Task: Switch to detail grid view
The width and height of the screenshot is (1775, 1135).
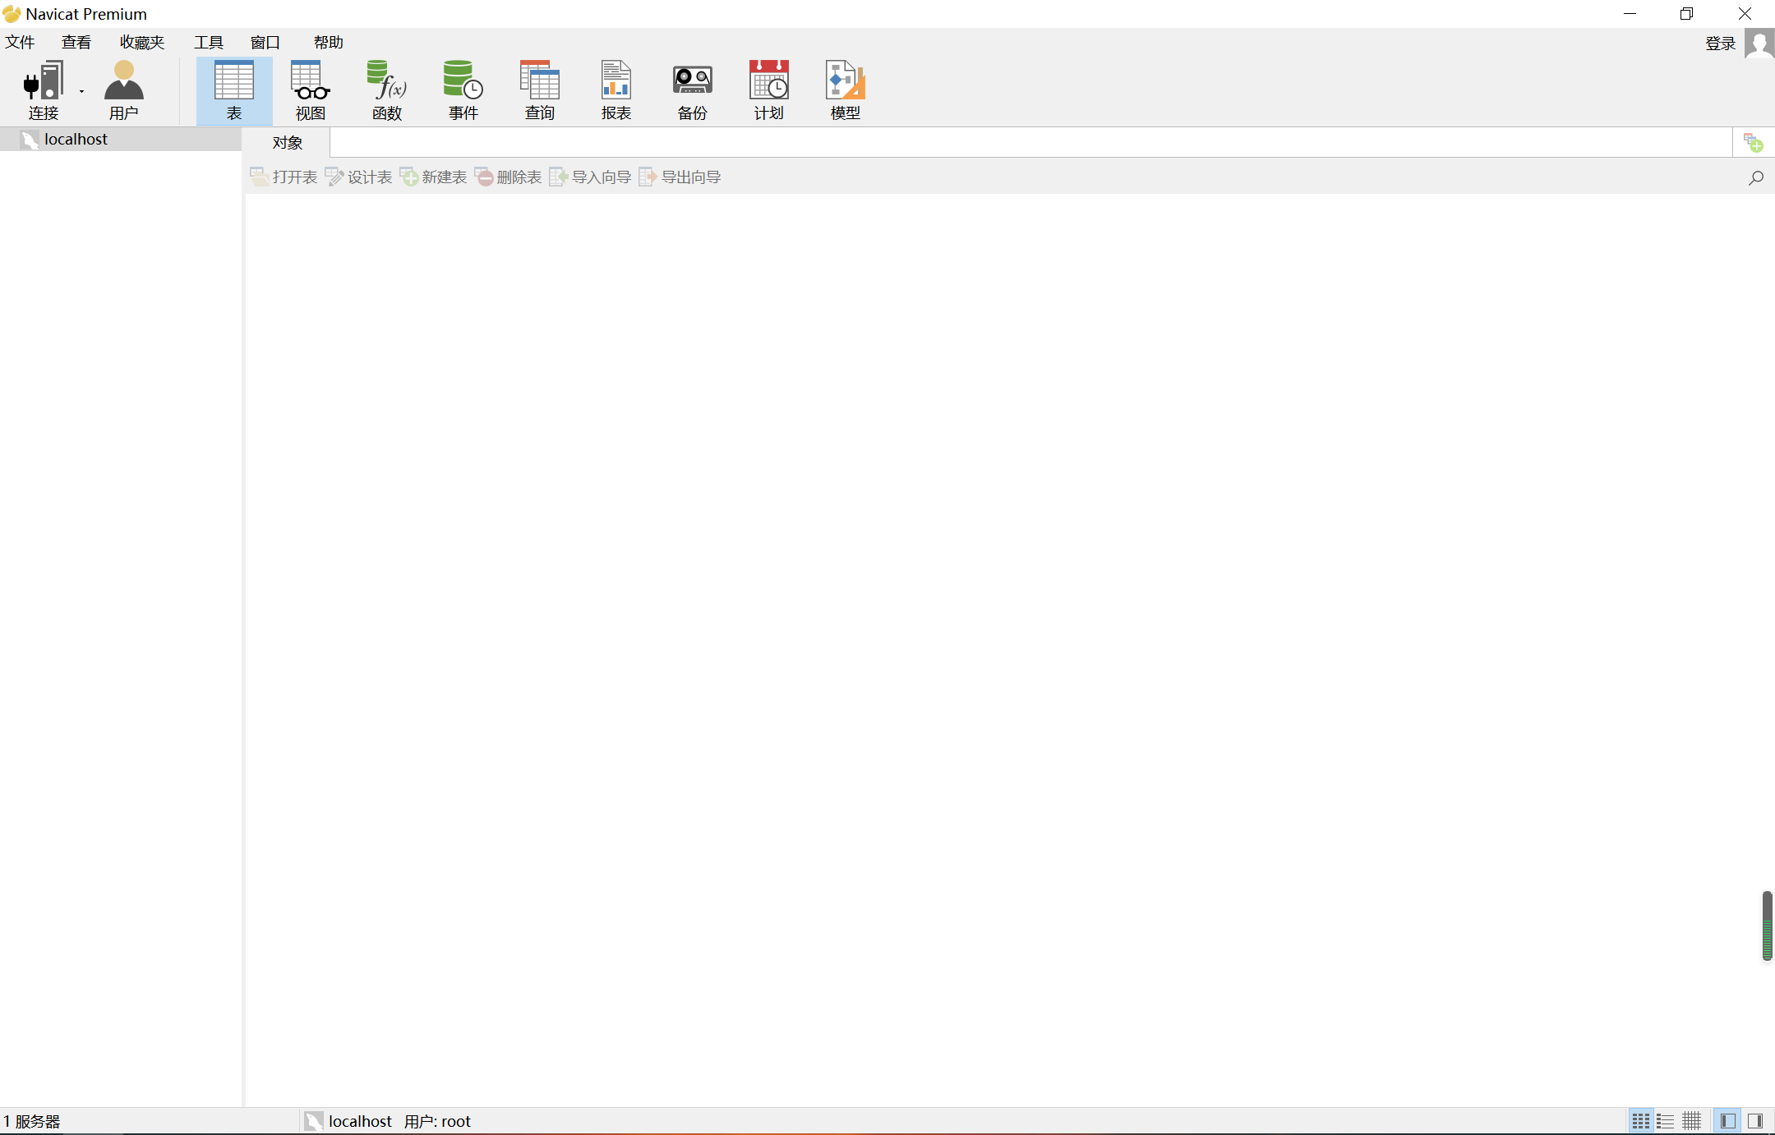Action: (x=1692, y=1121)
